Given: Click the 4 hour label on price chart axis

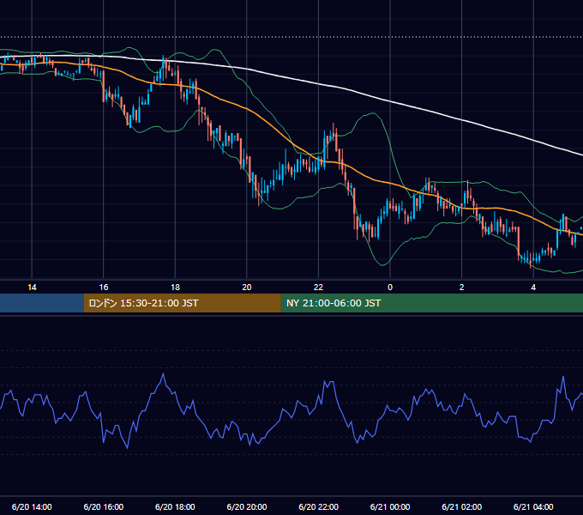Looking at the screenshot, I should (533, 288).
